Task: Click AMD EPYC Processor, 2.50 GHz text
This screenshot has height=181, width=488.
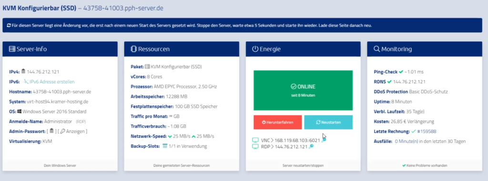Action: (x=185, y=87)
